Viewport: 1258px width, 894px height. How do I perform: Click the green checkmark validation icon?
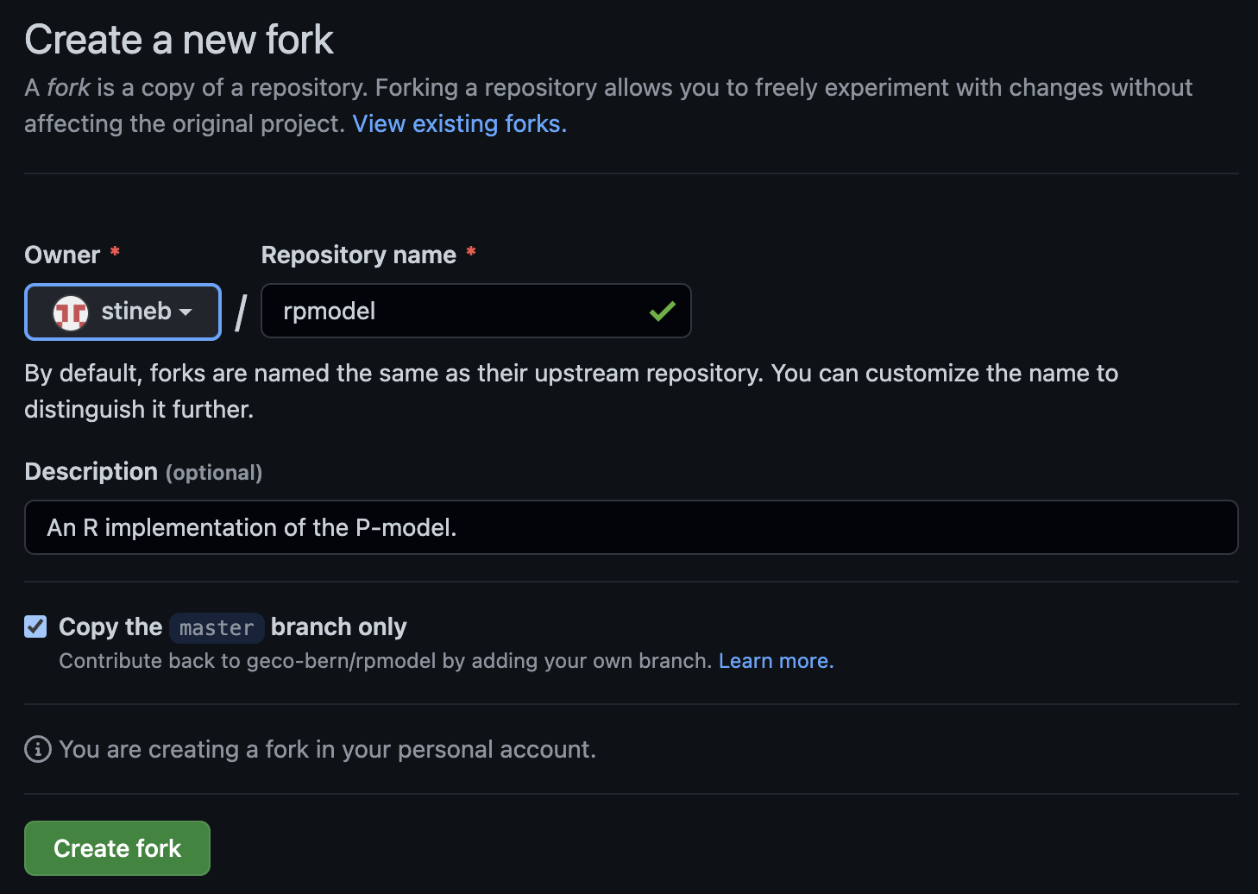click(662, 312)
